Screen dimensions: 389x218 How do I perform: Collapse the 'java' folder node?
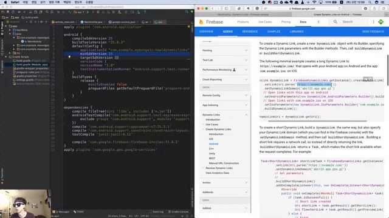(10, 34)
